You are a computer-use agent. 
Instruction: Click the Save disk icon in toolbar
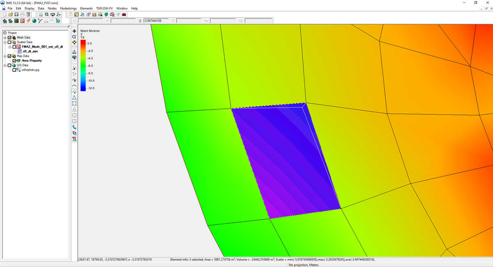(16, 14)
